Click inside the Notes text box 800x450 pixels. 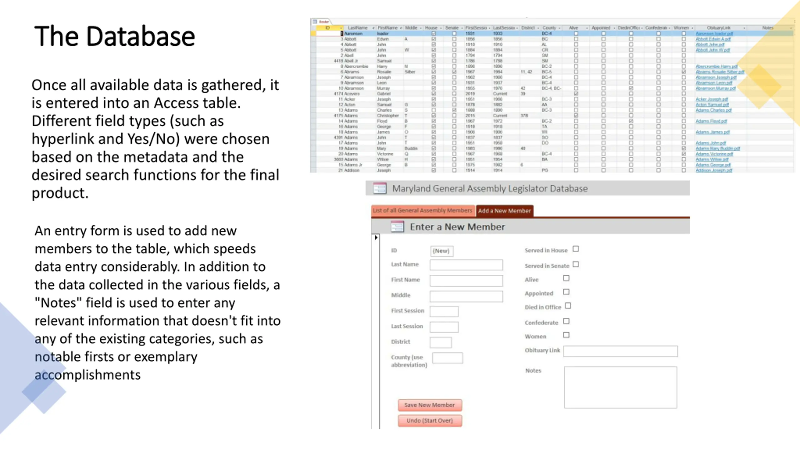620,387
